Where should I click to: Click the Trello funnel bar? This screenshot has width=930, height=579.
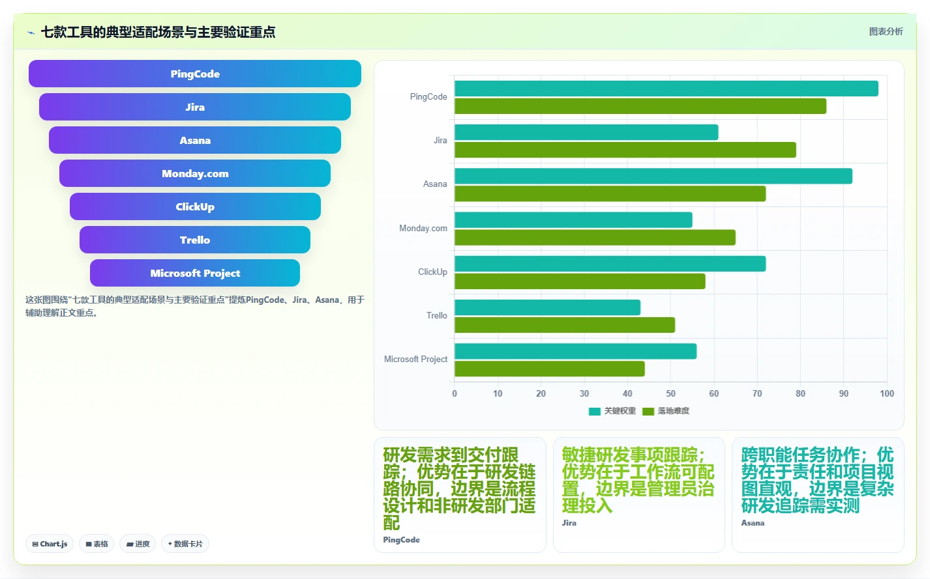[195, 240]
